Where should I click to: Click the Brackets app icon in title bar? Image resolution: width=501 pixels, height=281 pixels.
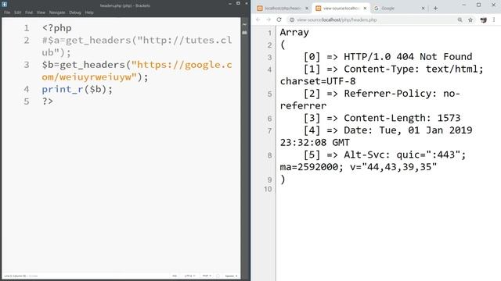[x=4, y=5]
